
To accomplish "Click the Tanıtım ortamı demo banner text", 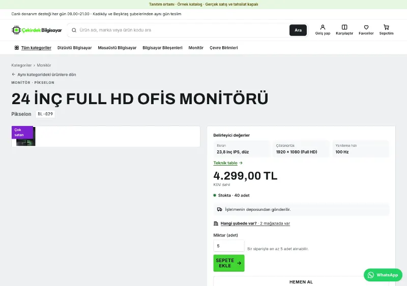I will point(203,4).
